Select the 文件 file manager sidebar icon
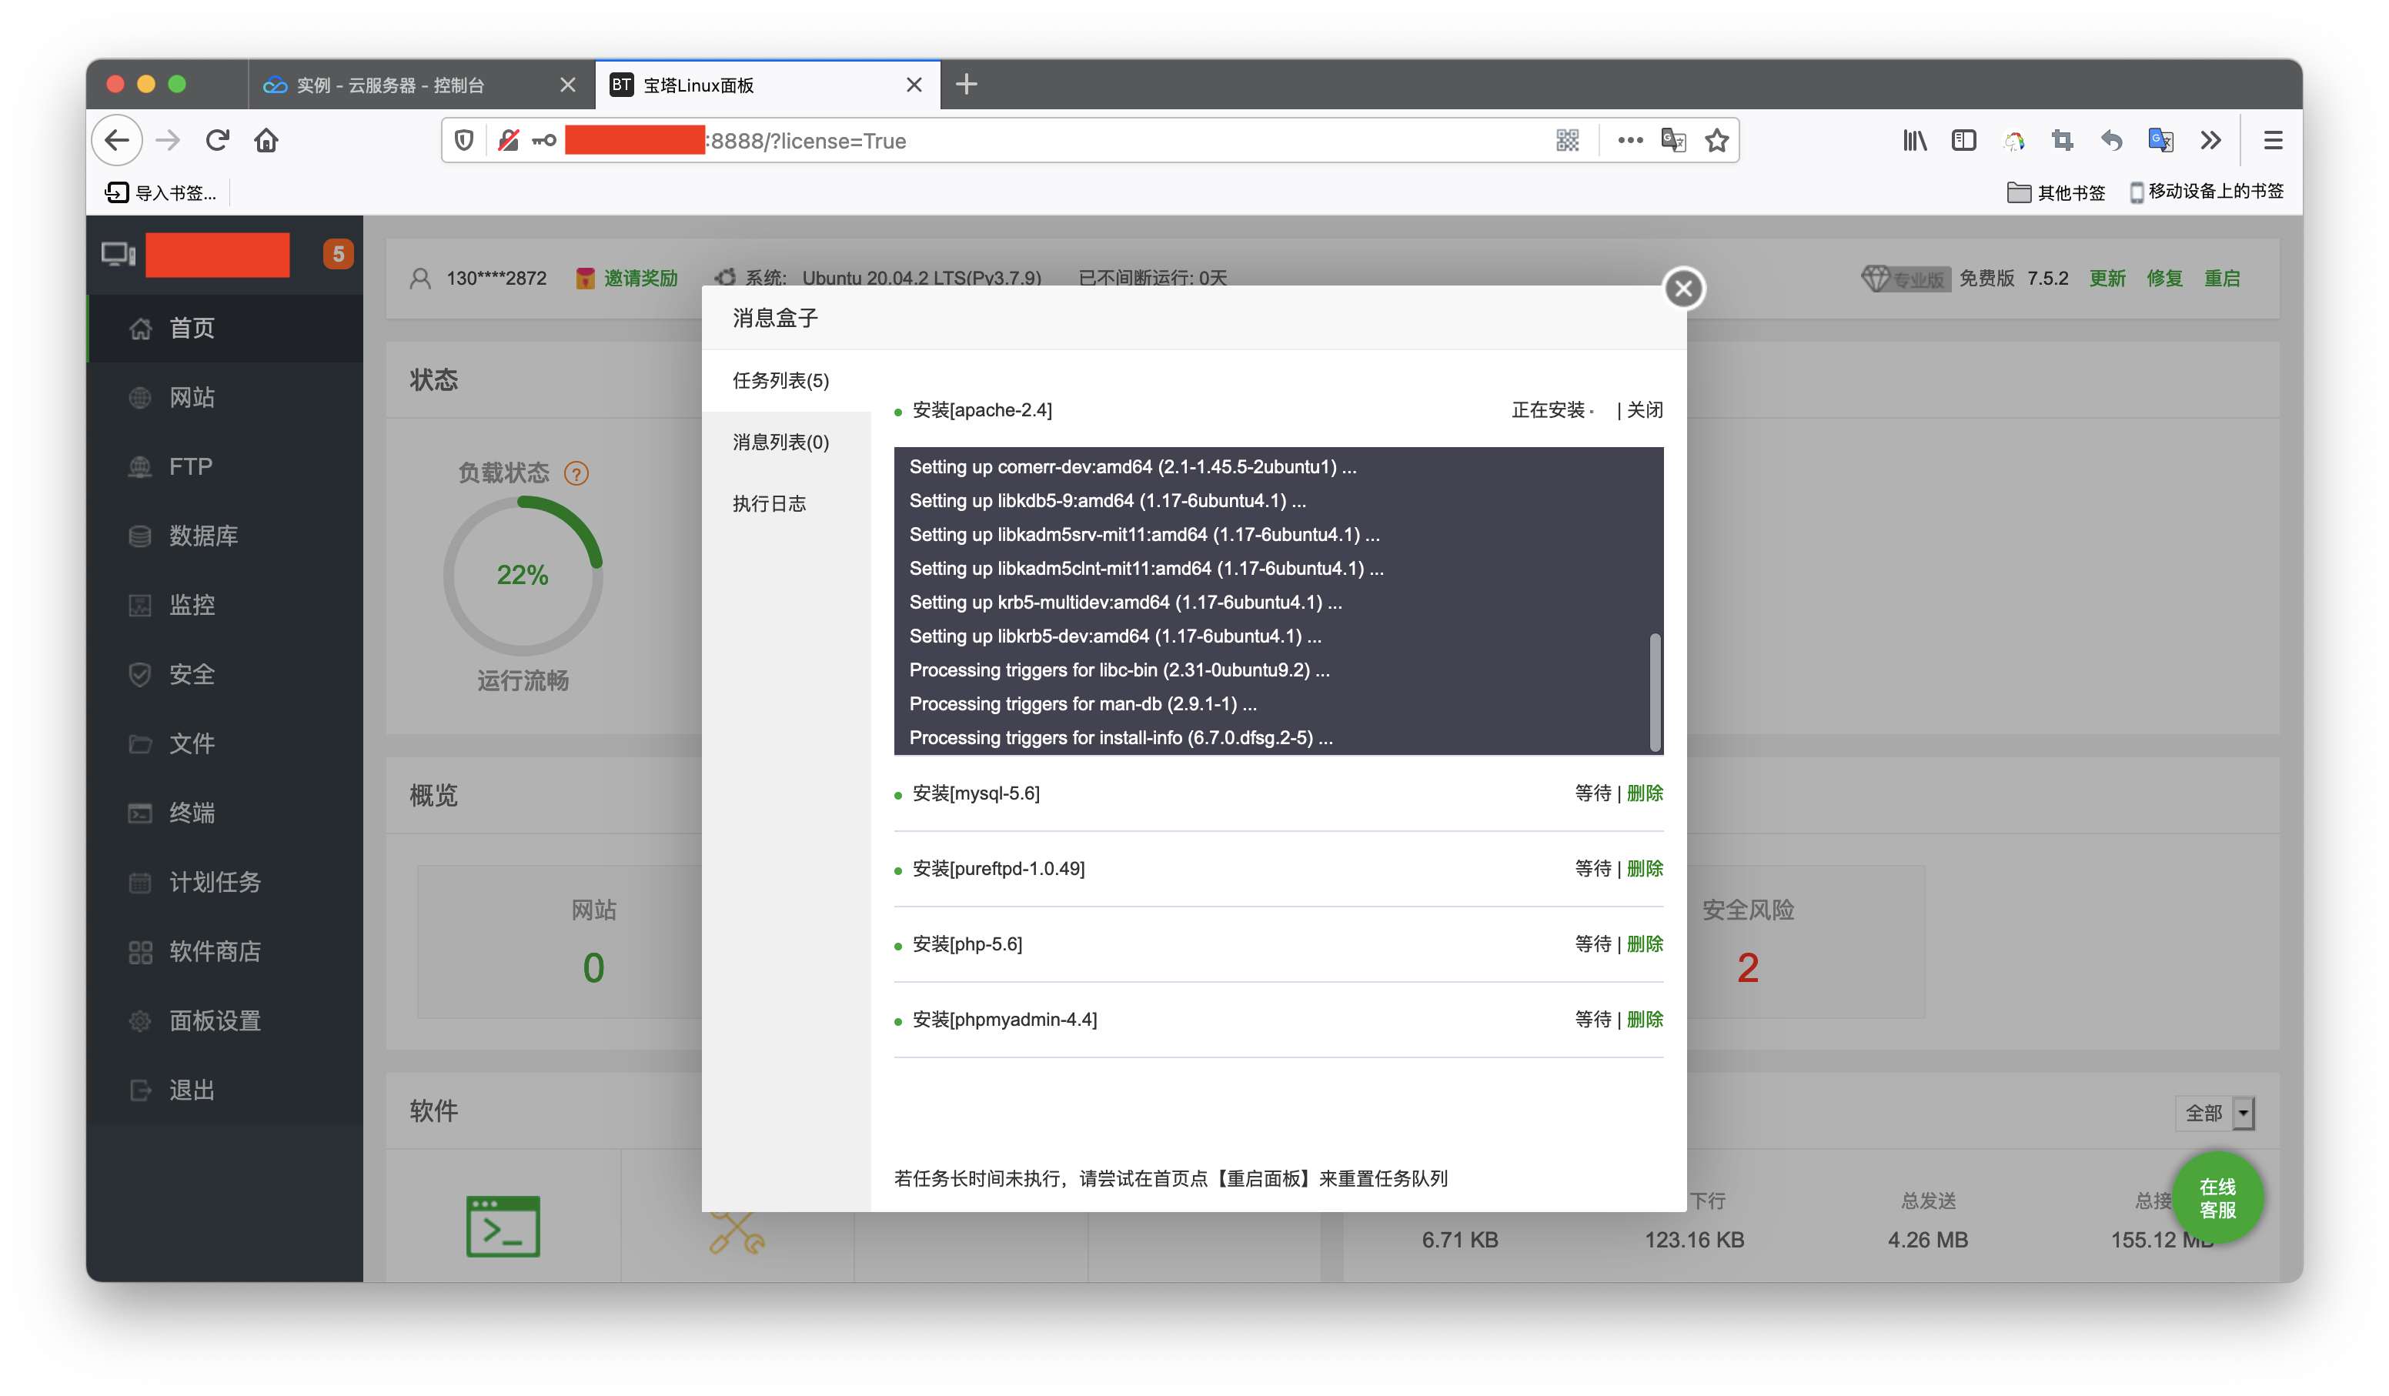This screenshot has width=2389, height=1396. (x=192, y=744)
